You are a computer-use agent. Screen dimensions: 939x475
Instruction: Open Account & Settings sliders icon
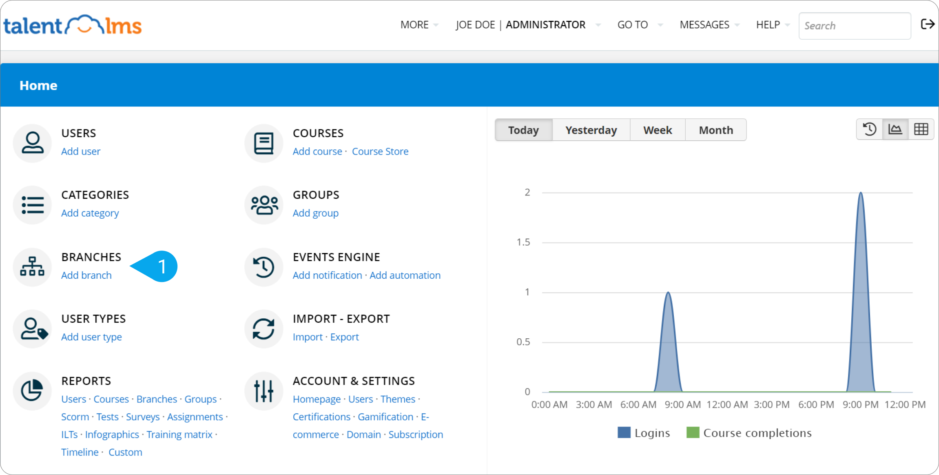(x=264, y=391)
